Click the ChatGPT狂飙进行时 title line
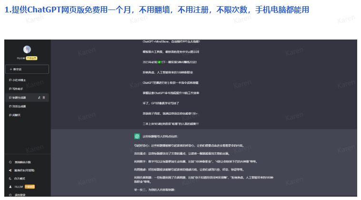The image size is (361, 200). click(170, 83)
